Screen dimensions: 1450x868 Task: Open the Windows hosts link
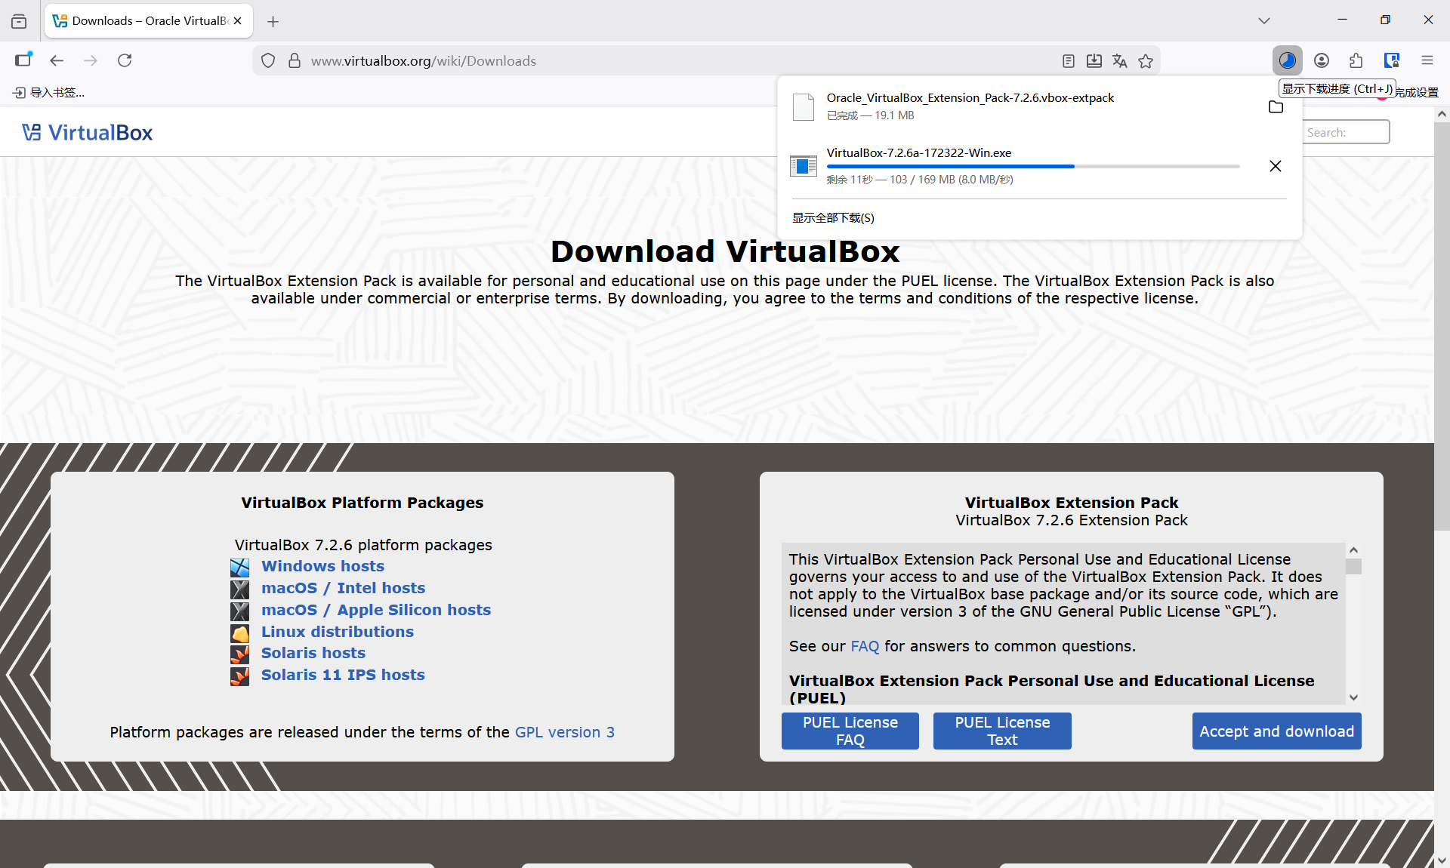pos(322,566)
